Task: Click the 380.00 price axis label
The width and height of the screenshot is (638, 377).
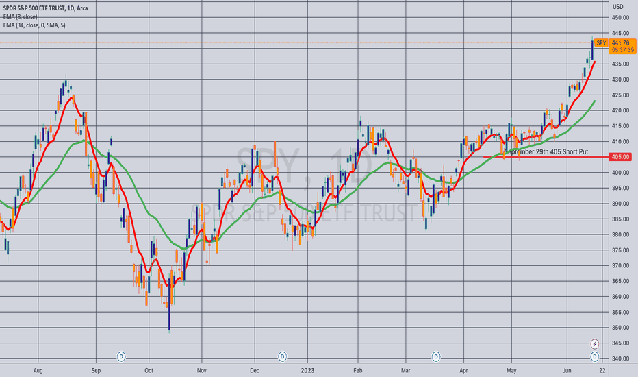Action: point(620,234)
